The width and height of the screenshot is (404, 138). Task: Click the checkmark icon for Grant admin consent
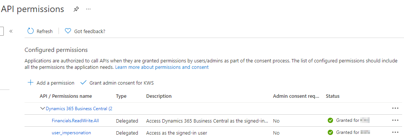[83, 83]
